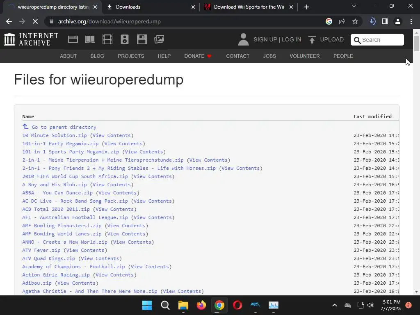Open Firefox from the taskbar
This screenshot has width=420, height=315.
(x=201, y=305)
